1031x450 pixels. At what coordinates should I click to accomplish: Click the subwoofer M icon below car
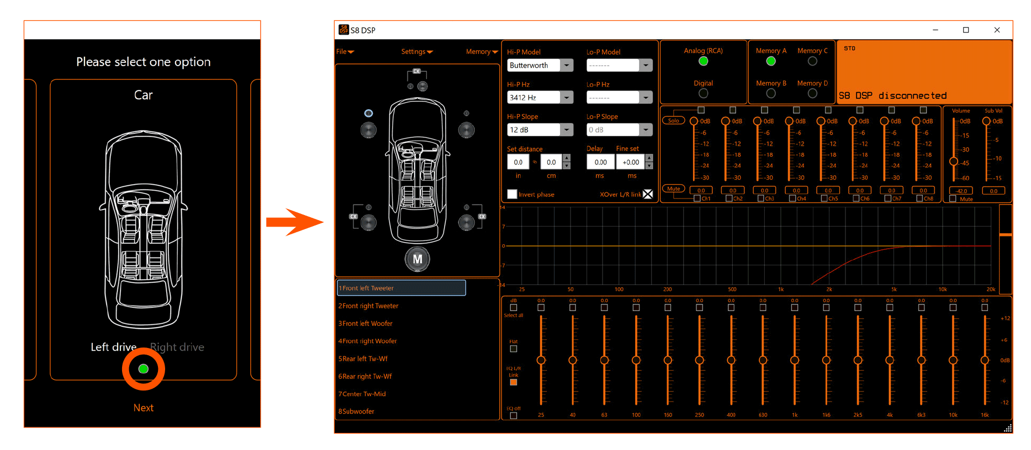(x=417, y=259)
